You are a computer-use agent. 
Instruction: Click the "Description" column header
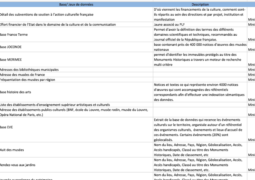(200, 5)
